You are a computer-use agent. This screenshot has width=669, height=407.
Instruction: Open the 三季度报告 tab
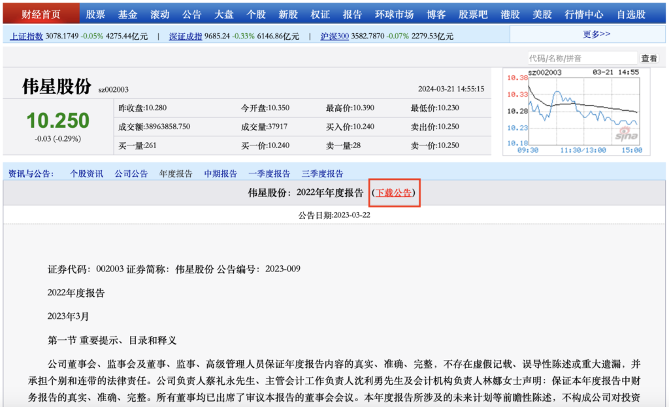pos(322,173)
